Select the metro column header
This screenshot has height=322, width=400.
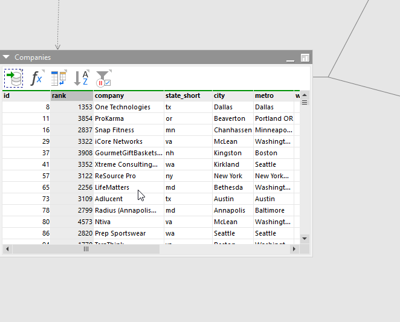274,95
